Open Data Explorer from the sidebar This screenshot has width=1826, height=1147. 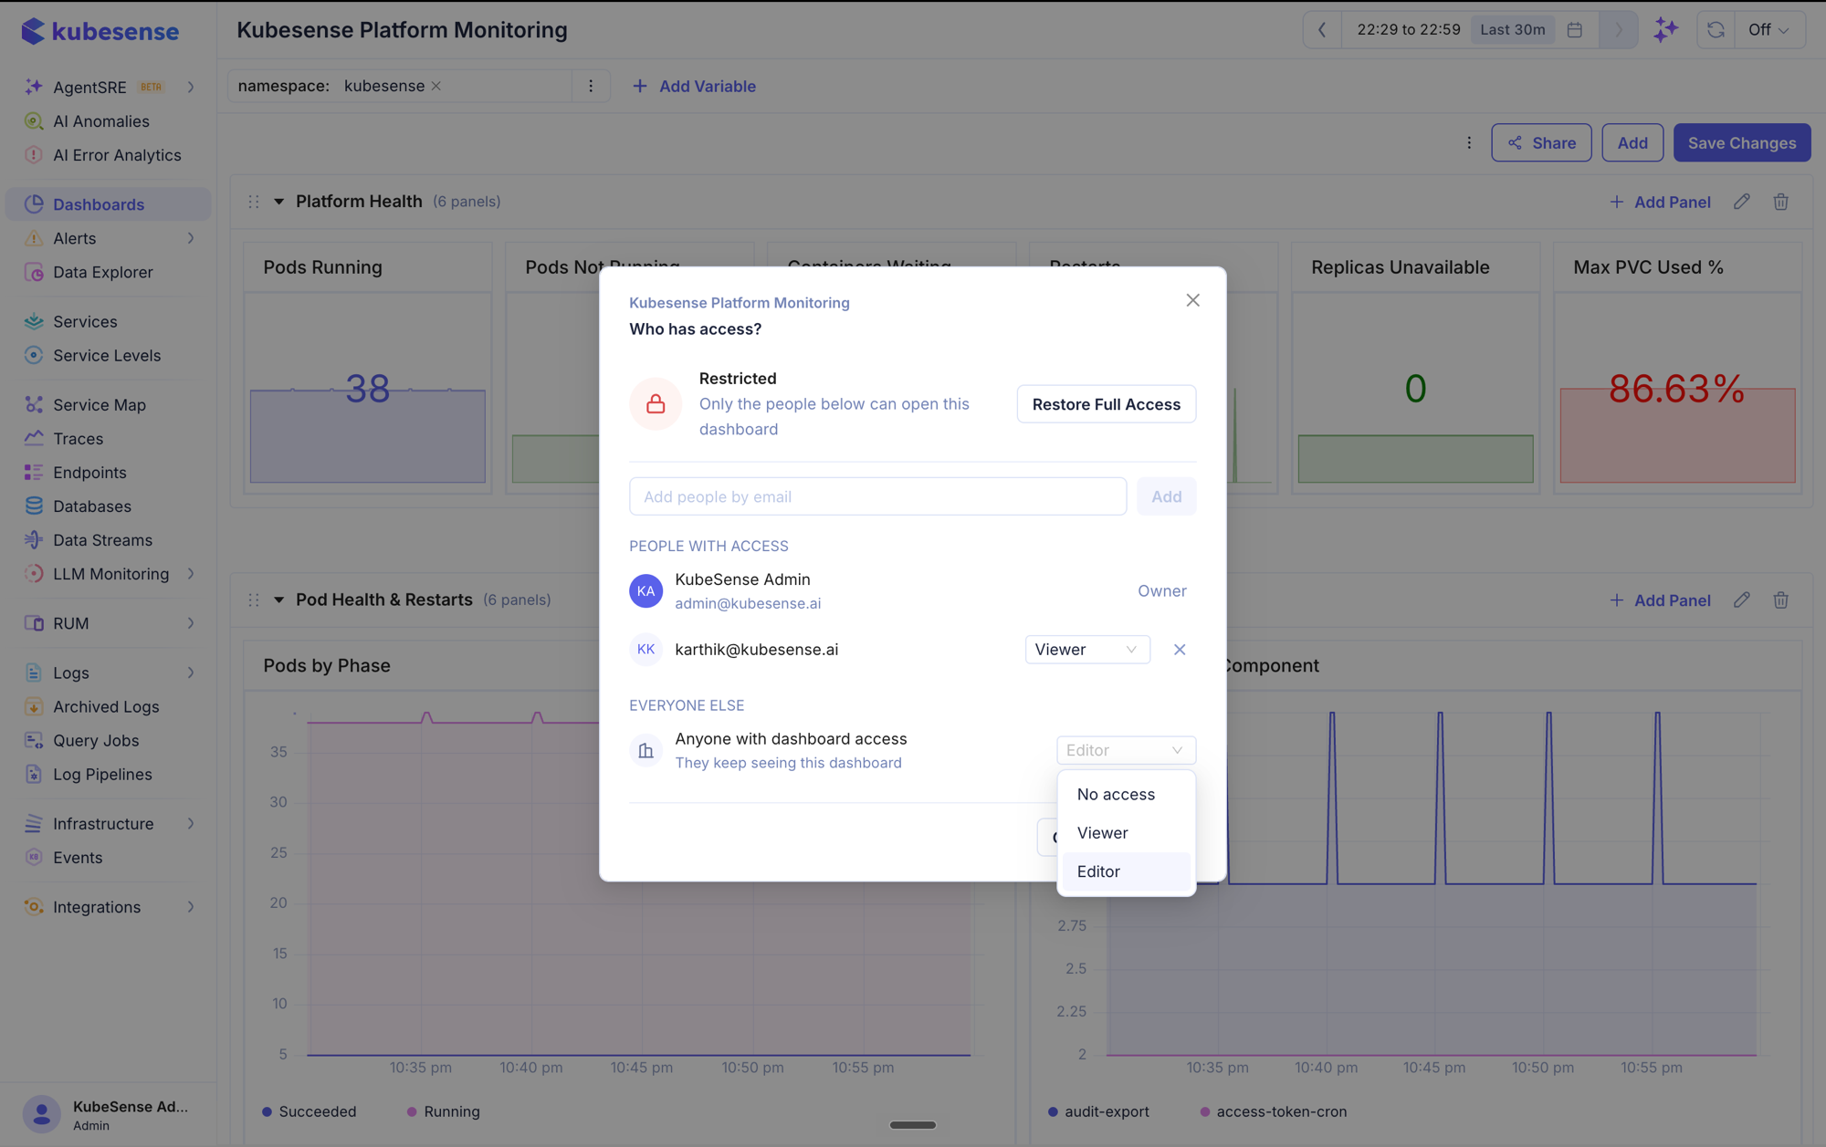pos(102,272)
